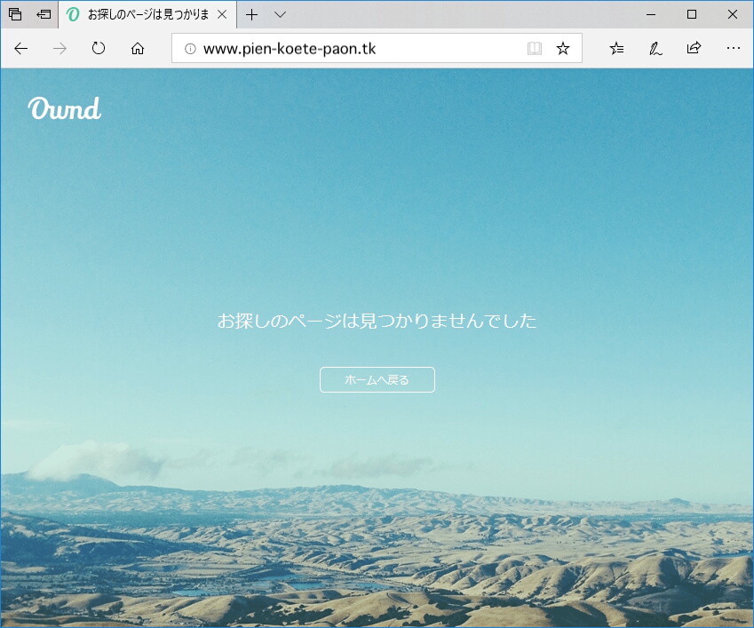The width and height of the screenshot is (754, 628).
Task: Click the お探しのページは見つかりませんでした message
Action: pyautogui.click(x=377, y=321)
